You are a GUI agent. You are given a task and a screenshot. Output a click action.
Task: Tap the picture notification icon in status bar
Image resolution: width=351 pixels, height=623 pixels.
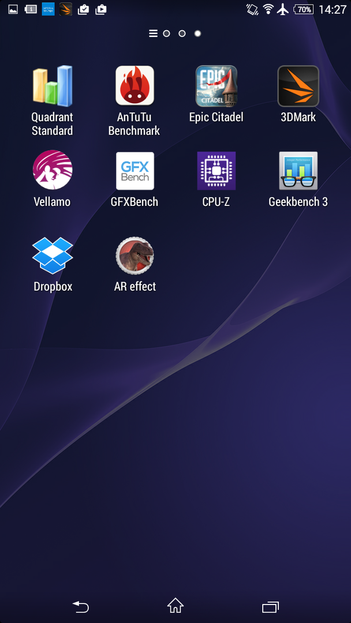pos(13,9)
